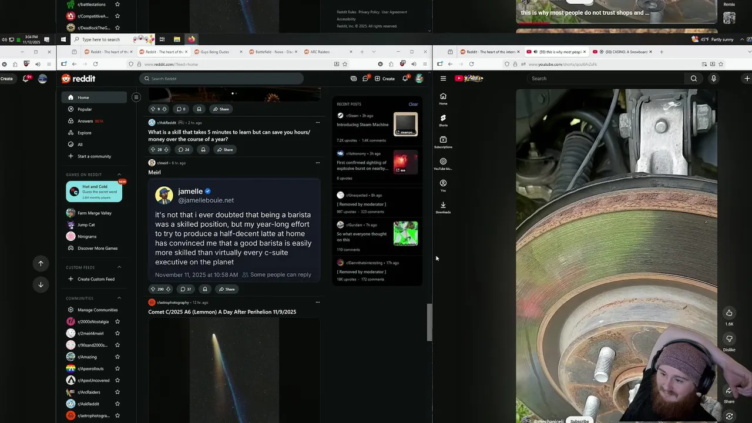Open YouTube Music in the sidebar

pyautogui.click(x=443, y=164)
